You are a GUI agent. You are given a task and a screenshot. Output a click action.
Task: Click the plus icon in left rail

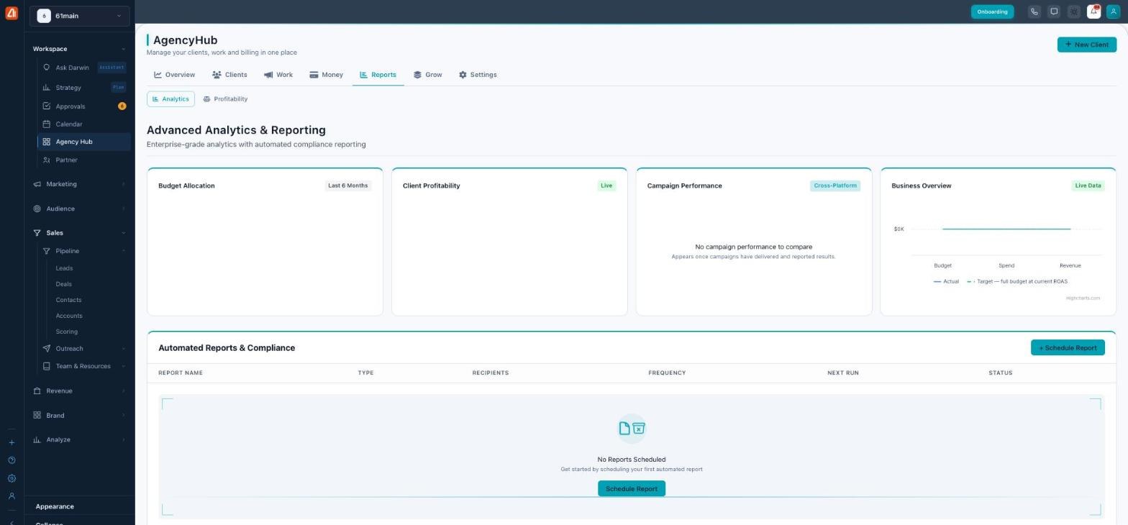[x=12, y=443]
